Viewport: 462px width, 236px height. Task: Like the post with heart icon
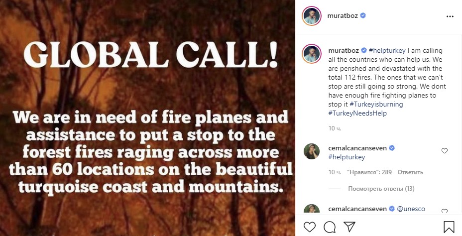pyautogui.click(x=309, y=228)
